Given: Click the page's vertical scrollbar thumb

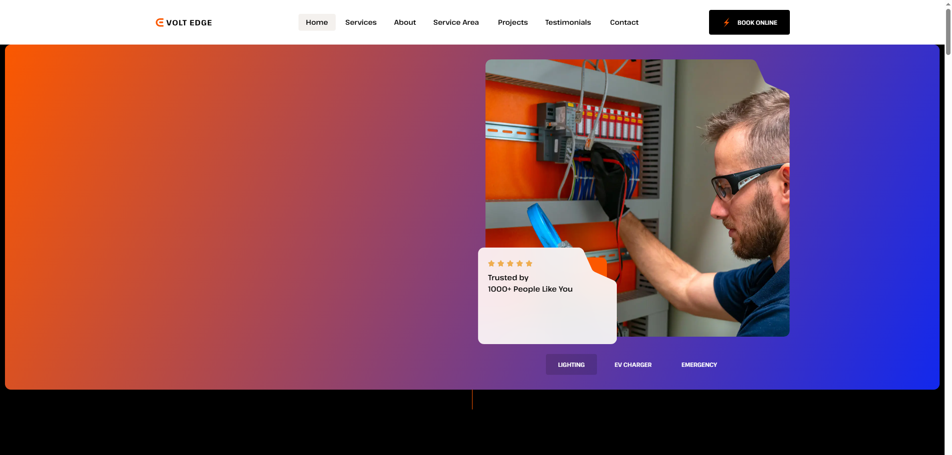Looking at the screenshot, I should pos(948,30).
